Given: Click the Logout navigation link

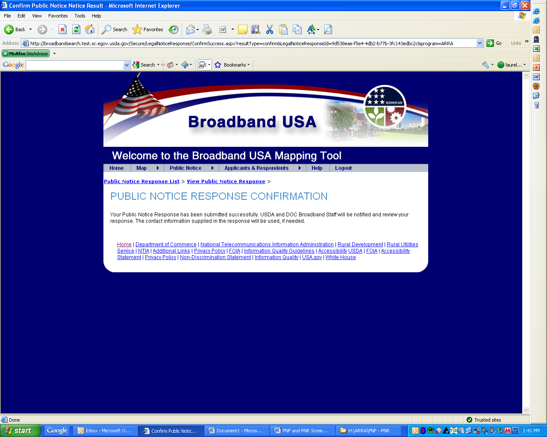Looking at the screenshot, I should tap(343, 168).
